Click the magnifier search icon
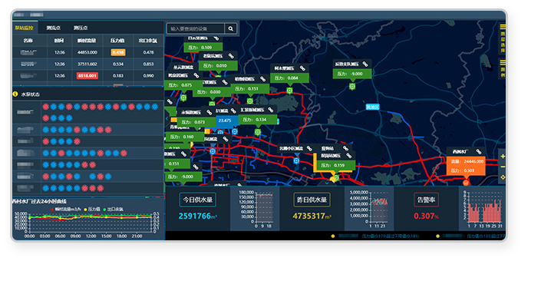Viewport: 551px width, 281px height. click(x=230, y=28)
